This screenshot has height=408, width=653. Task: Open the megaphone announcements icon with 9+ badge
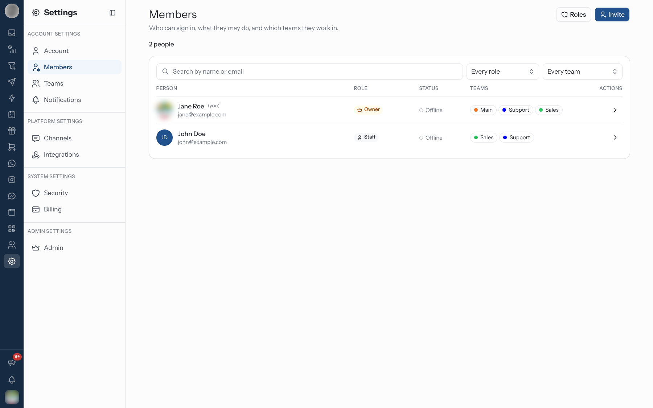(x=12, y=363)
